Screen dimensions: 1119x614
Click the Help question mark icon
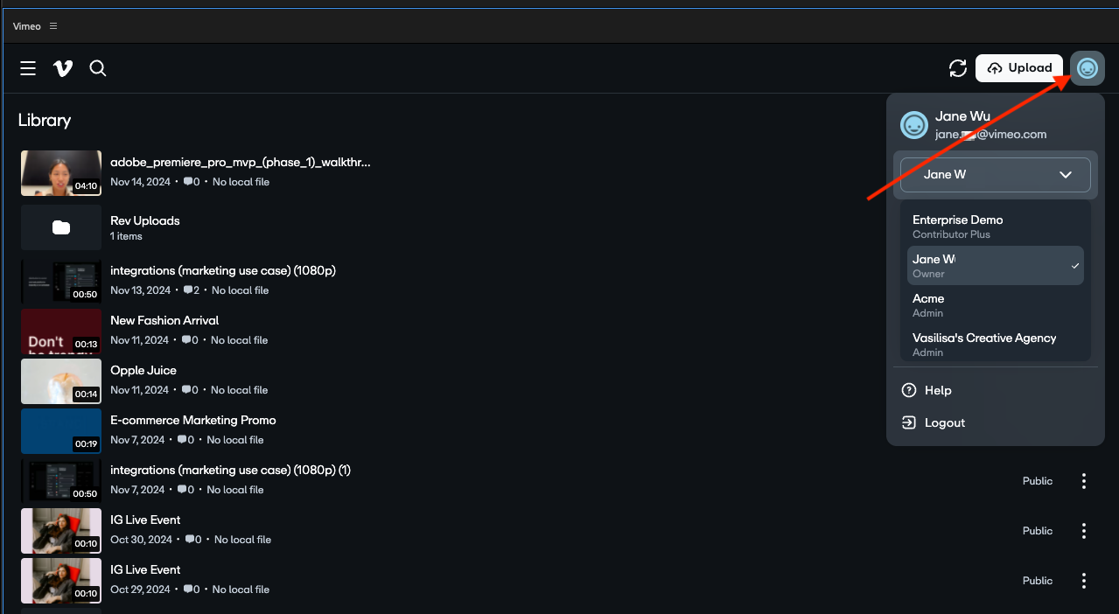coord(909,390)
